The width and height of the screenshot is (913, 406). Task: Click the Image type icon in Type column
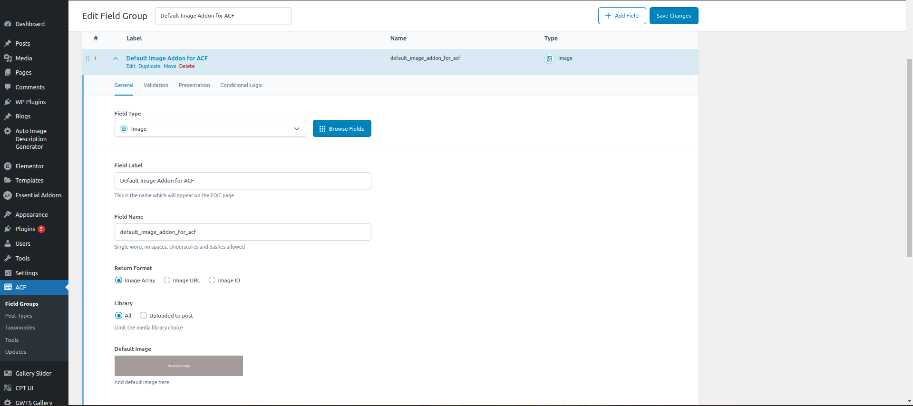coord(549,58)
